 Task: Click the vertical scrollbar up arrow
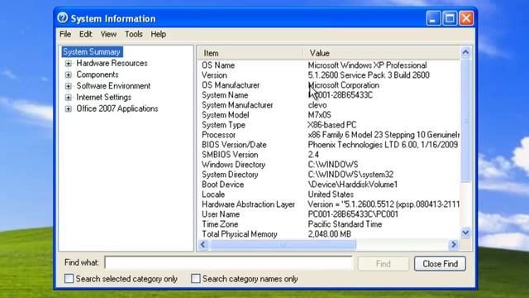pos(465,52)
